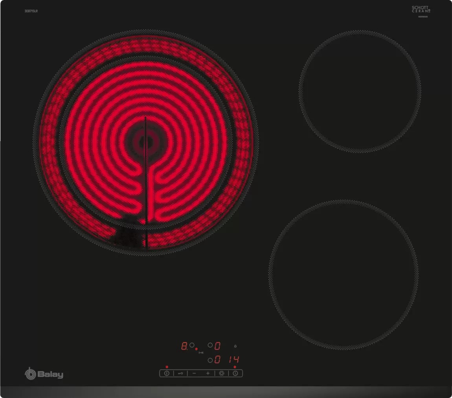Viewport: 452px width, 398px height.
Task: Select the left zone circle beside 8
Action: tap(192, 345)
